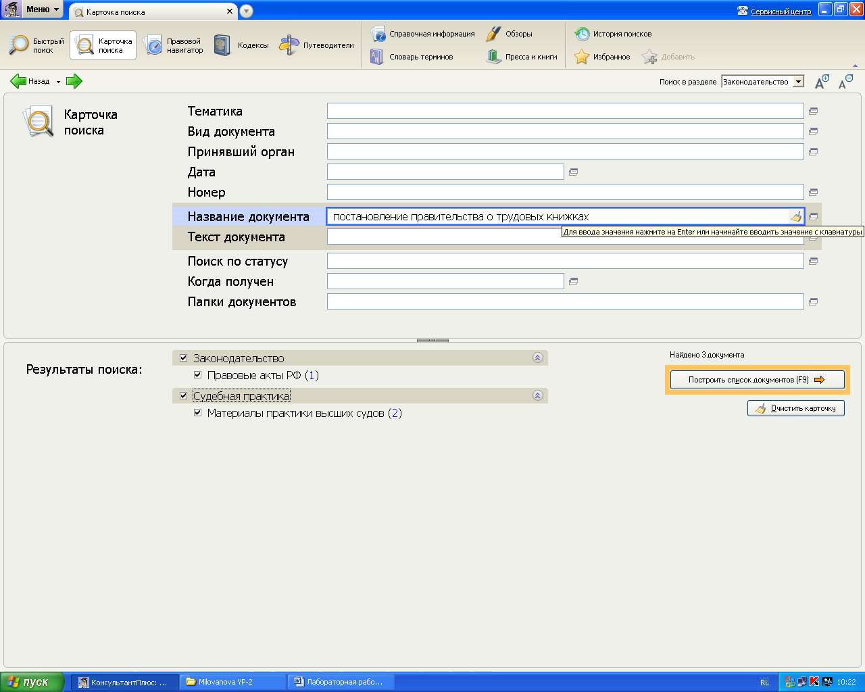Switch to КонсультантПлюс taskbar item
The image size is (865, 692).
pyautogui.click(x=125, y=682)
